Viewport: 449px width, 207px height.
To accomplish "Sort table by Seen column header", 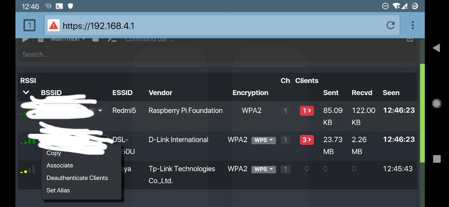I will (x=391, y=93).
